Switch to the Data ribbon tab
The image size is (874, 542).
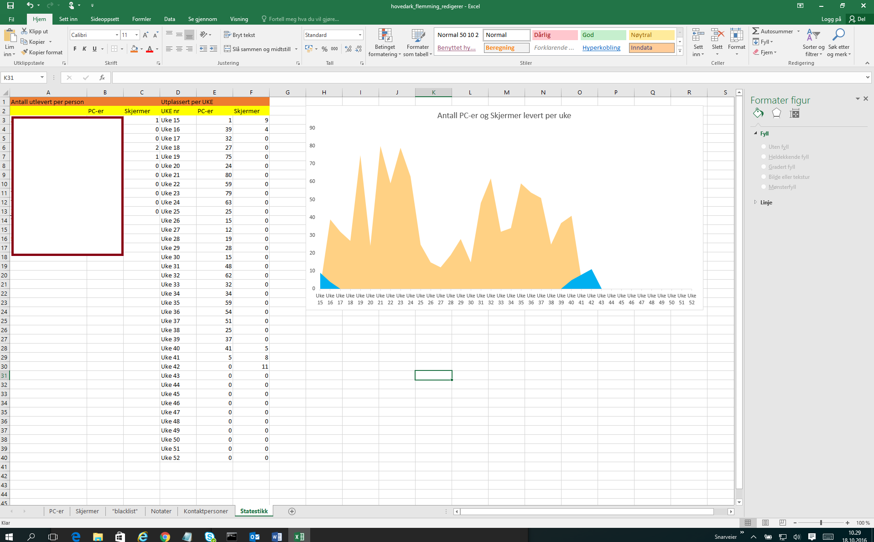click(x=170, y=19)
